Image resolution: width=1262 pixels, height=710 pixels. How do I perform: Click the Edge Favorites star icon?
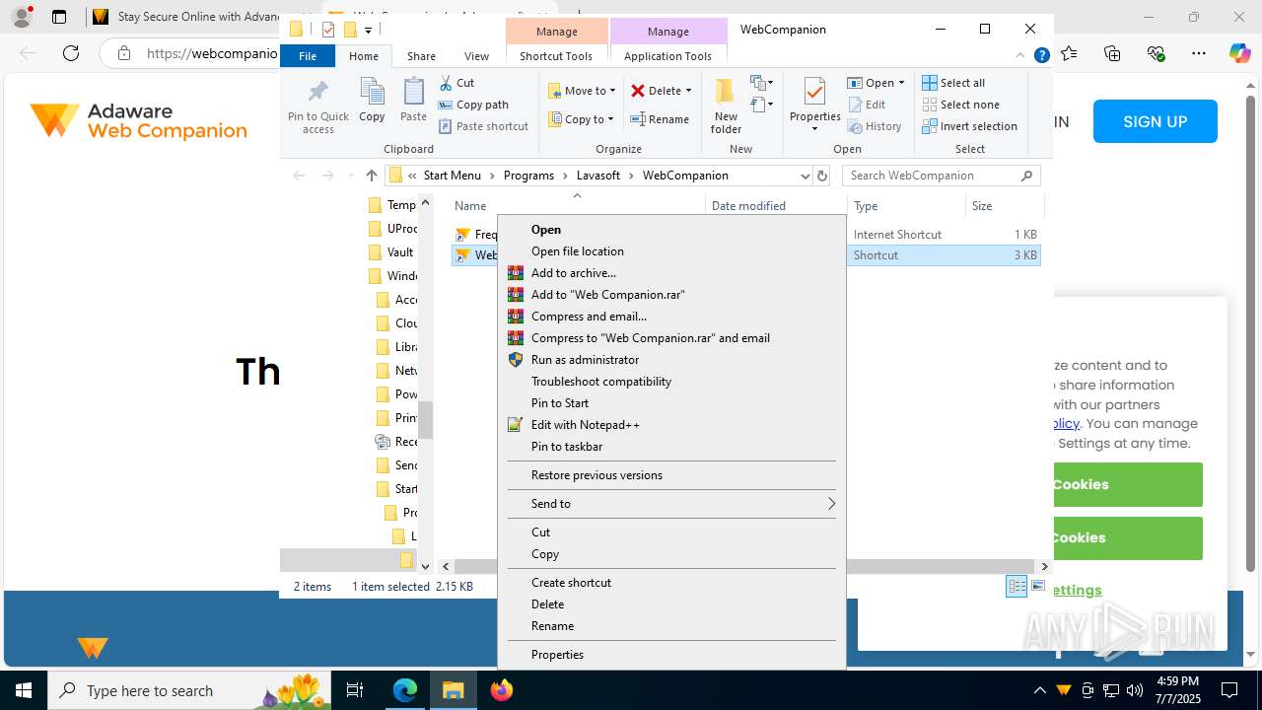pos(1069,53)
